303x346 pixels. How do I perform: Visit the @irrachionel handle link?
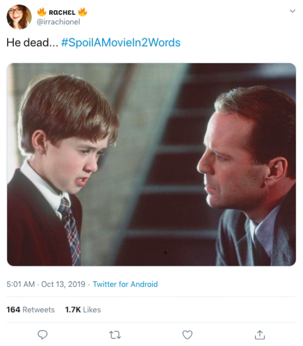(59, 22)
